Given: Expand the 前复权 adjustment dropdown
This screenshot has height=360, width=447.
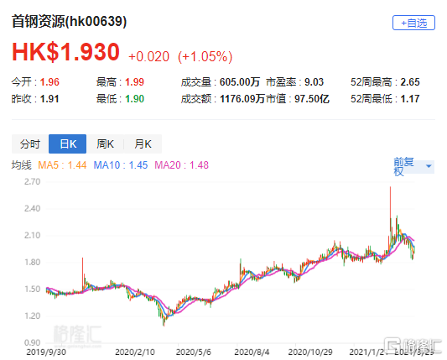Looking at the screenshot, I should click(413, 167).
